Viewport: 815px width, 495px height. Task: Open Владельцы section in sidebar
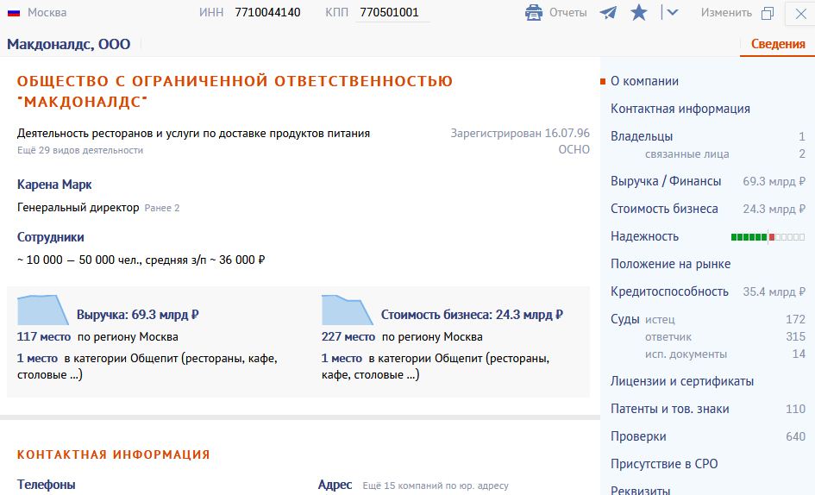[x=642, y=136]
